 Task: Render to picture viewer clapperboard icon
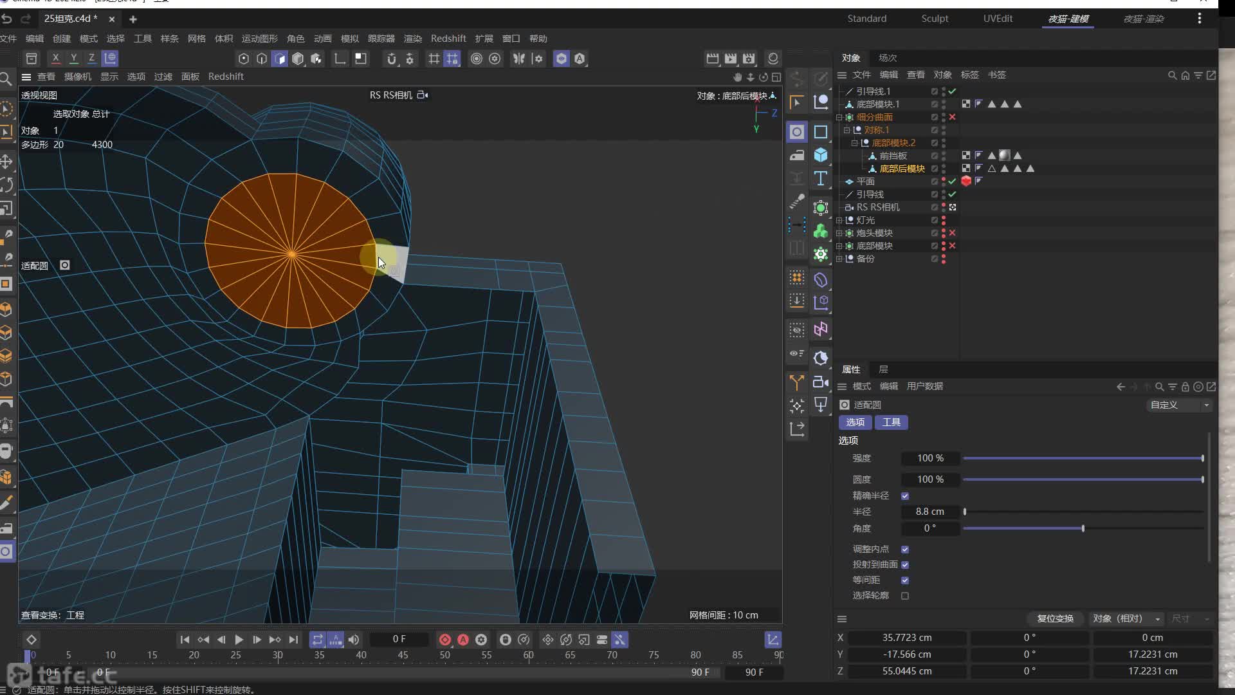(x=731, y=59)
